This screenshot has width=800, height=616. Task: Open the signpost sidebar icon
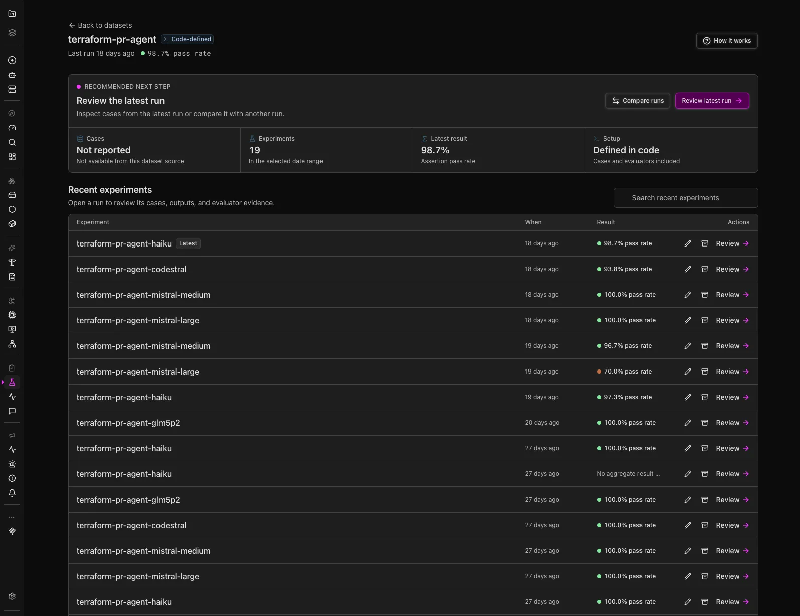click(12, 262)
